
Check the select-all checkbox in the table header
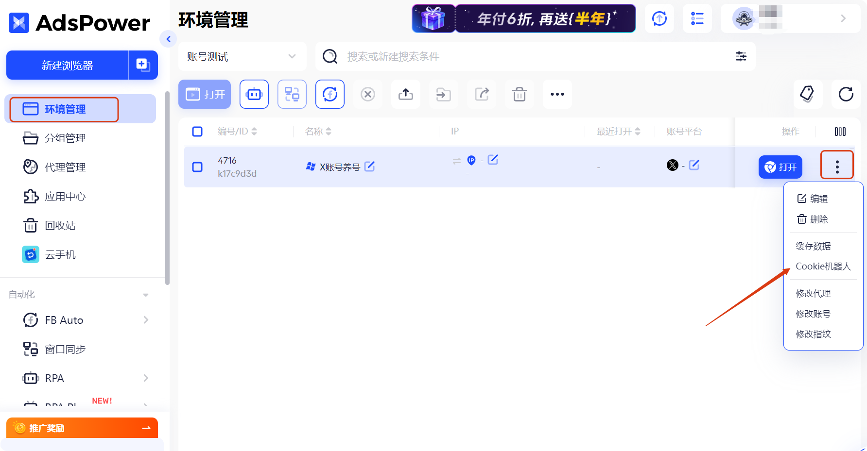(x=197, y=131)
